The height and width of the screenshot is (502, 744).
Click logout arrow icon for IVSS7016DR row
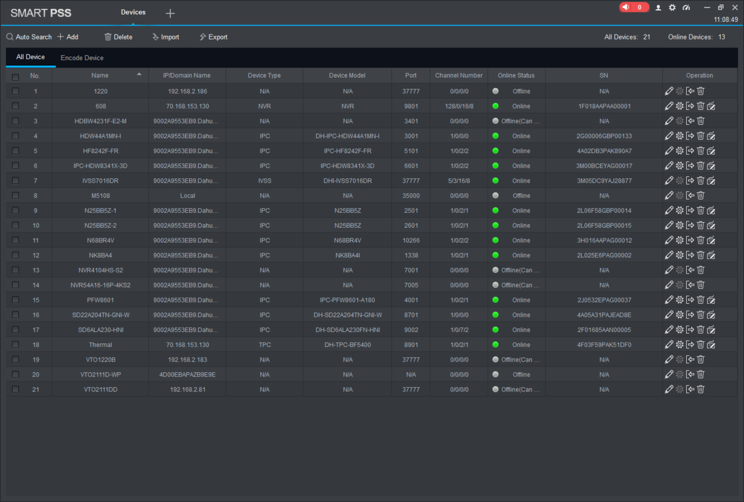tap(690, 181)
